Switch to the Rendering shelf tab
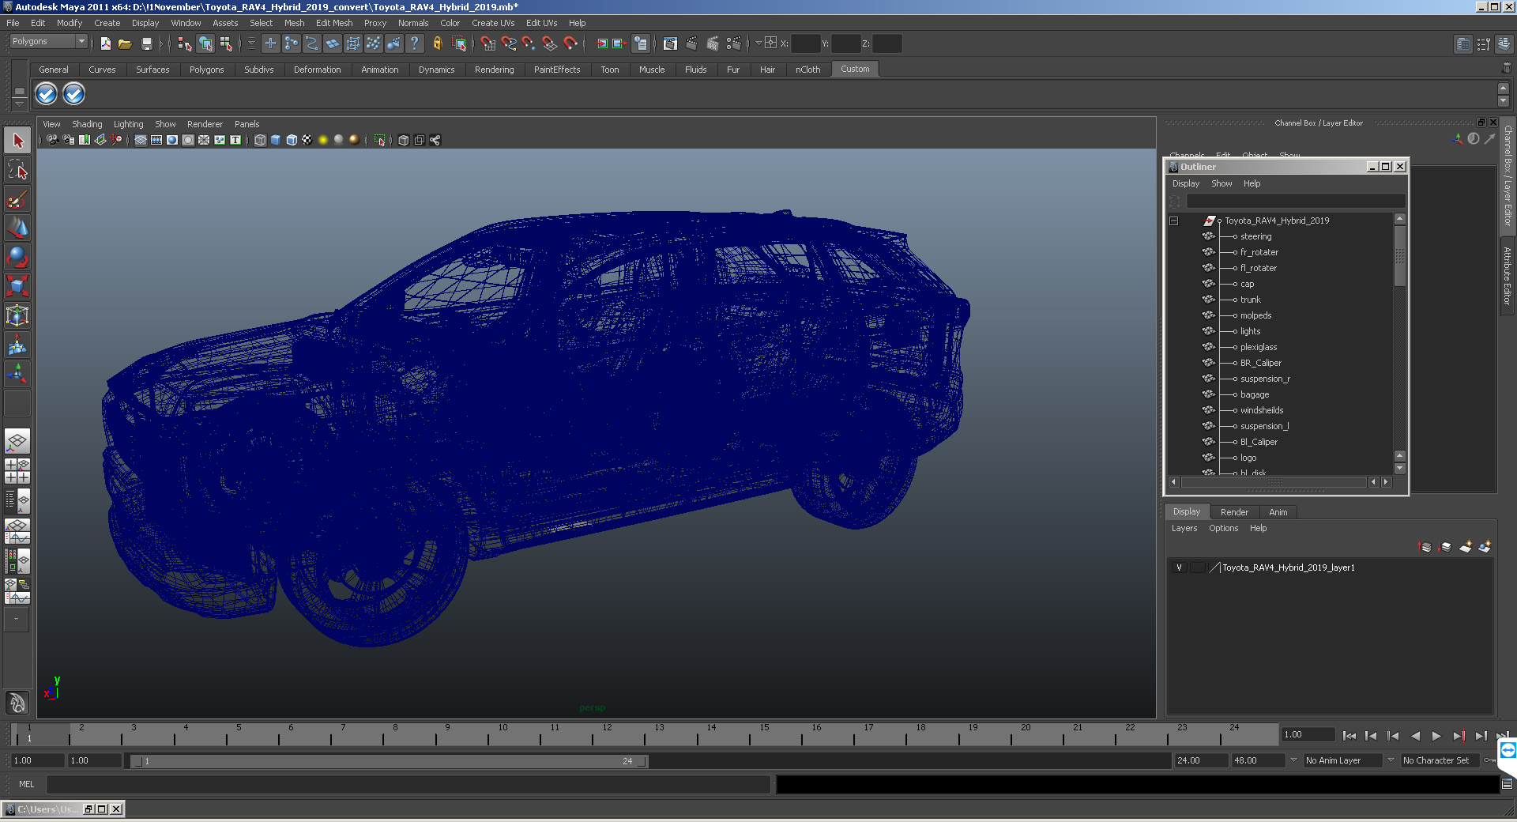 click(x=494, y=70)
